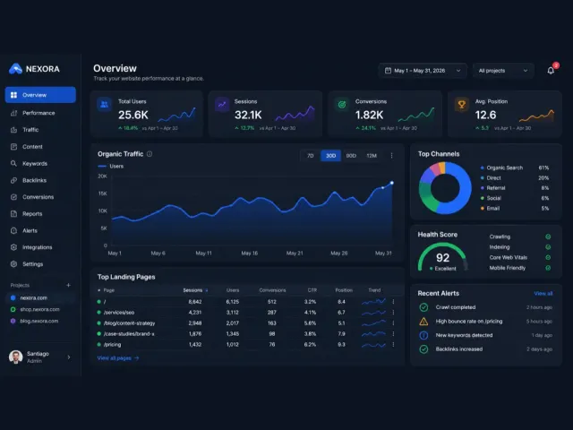Viewport: 573px width, 430px height.
Task: Click Core Web Vitals status icon
Action: [x=548, y=257]
